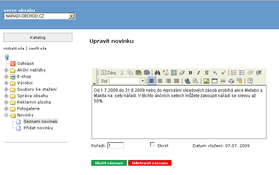Click the Copy icon in editor toolbar
The height and width of the screenshot is (175, 279).
[130, 72]
